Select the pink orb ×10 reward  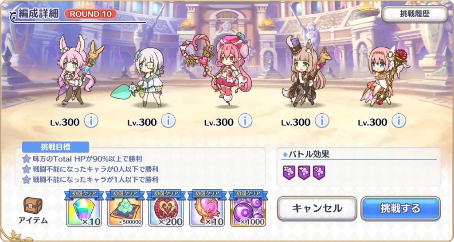click(207, 210)
